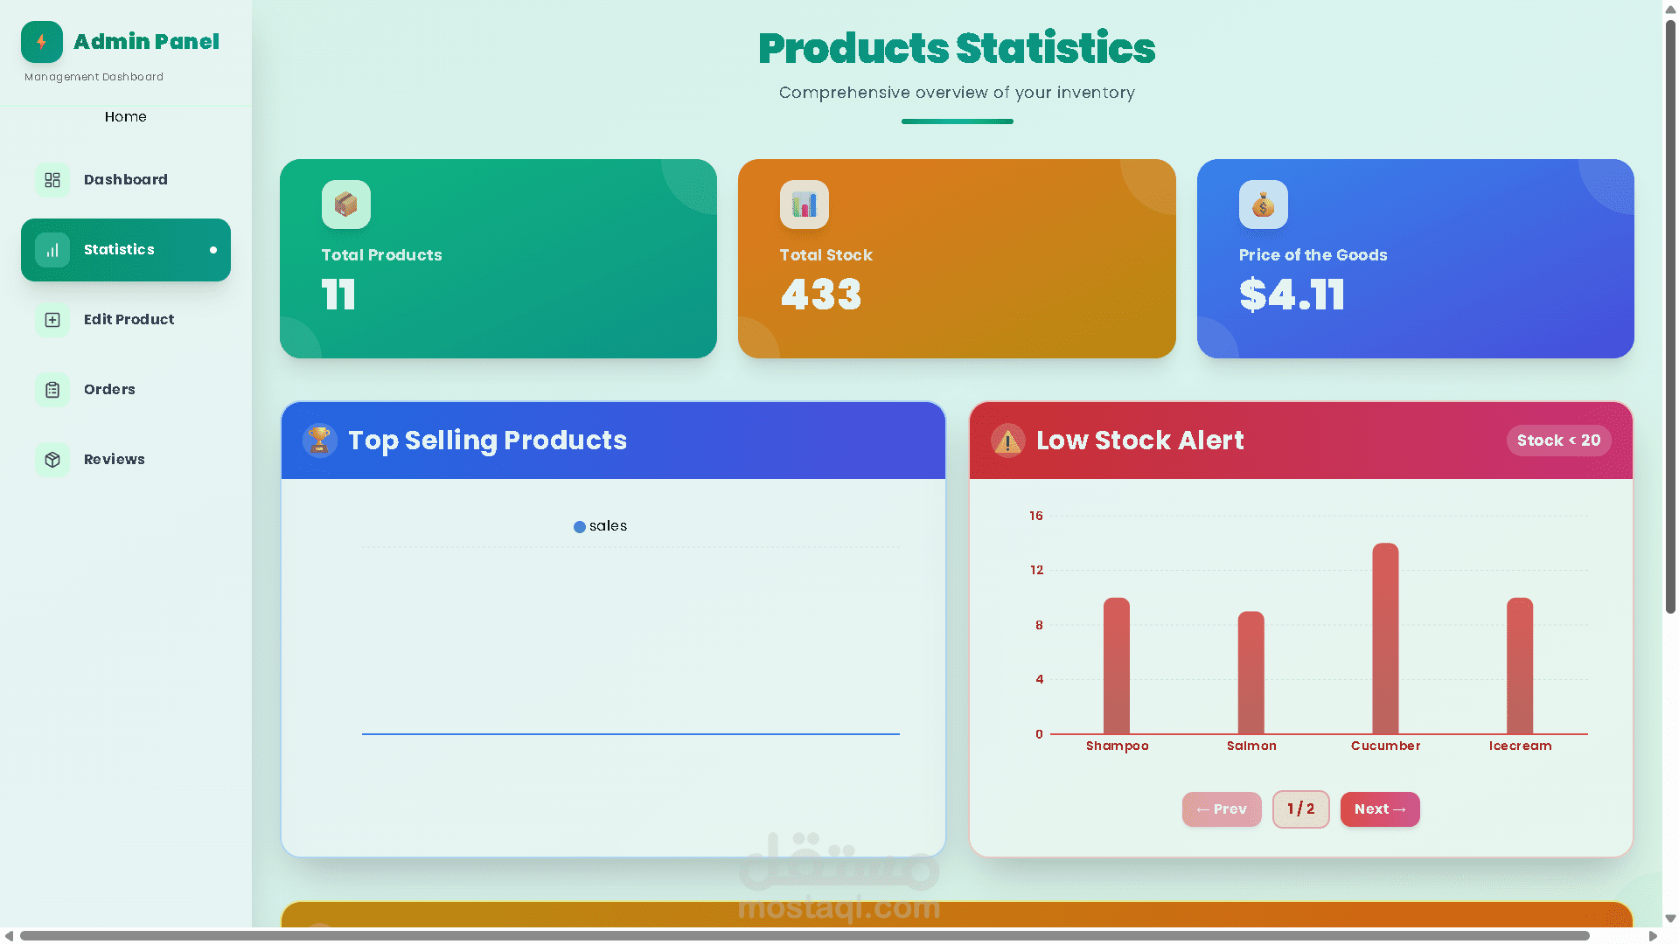Toggle the sales legend in chart
This screenshot has width=1679, height=944.
point(600,526)
